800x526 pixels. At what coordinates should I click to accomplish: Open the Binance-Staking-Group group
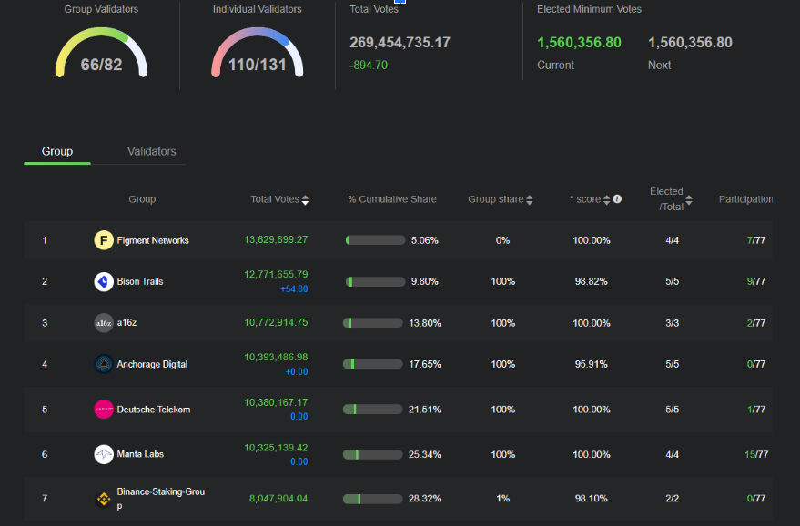tap(161, 499)
